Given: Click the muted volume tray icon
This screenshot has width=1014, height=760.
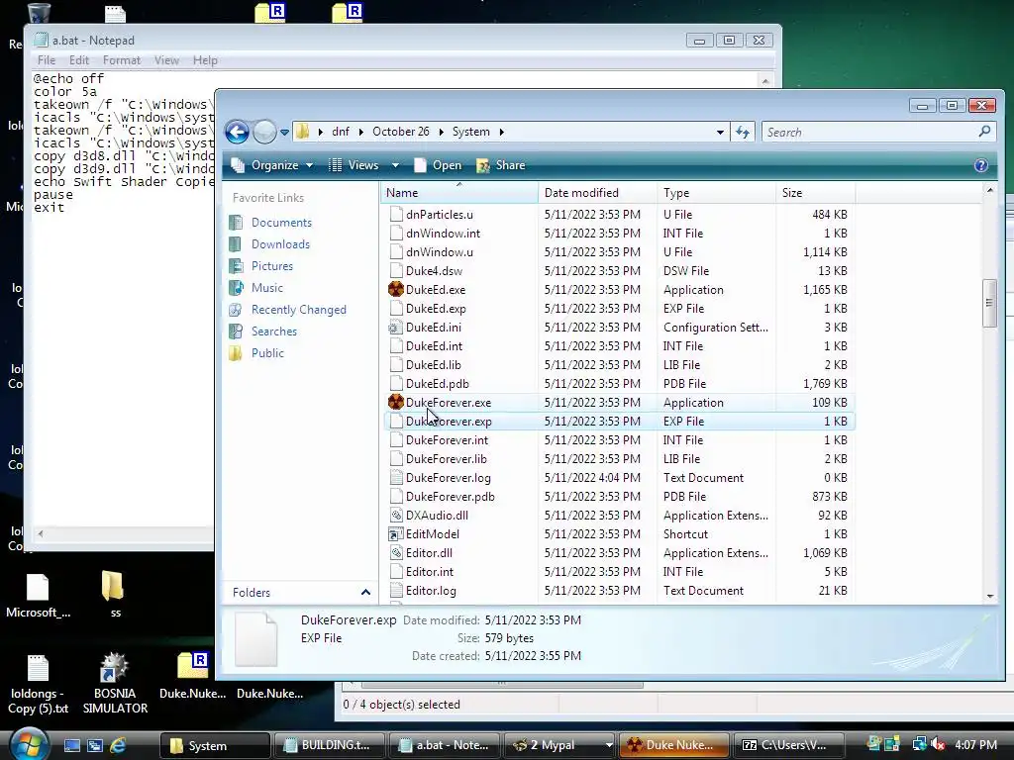Looking at the screenshot, I should click(938, 745).
